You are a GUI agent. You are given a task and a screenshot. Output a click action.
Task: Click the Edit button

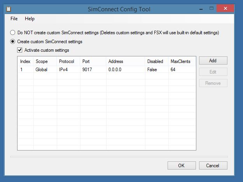pos(213,72)
